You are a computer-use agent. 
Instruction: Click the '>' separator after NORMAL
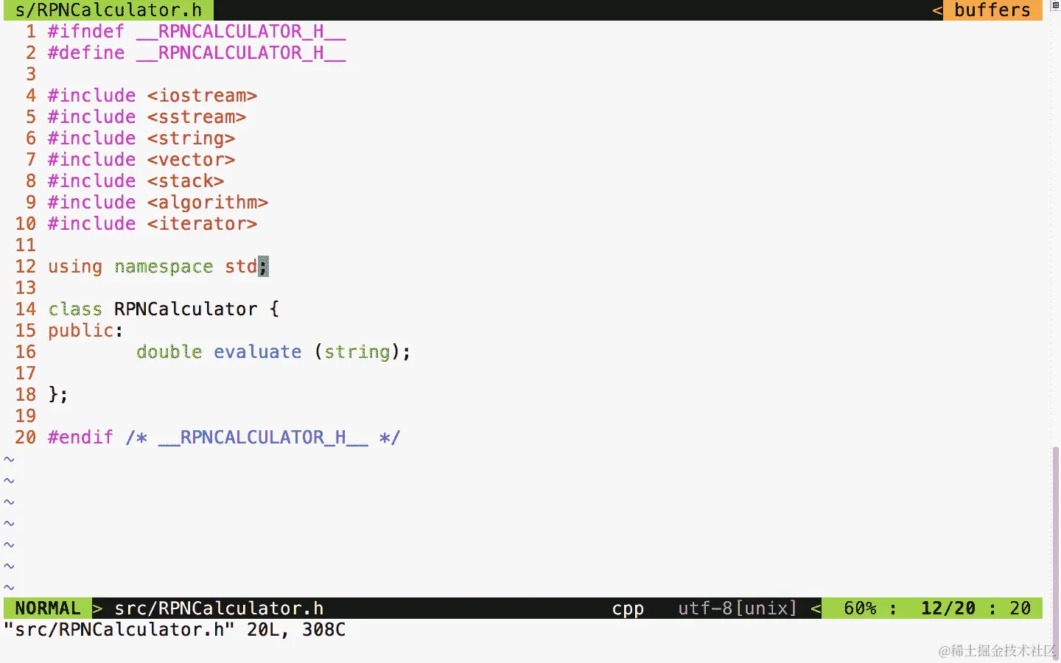pos(97,608)
